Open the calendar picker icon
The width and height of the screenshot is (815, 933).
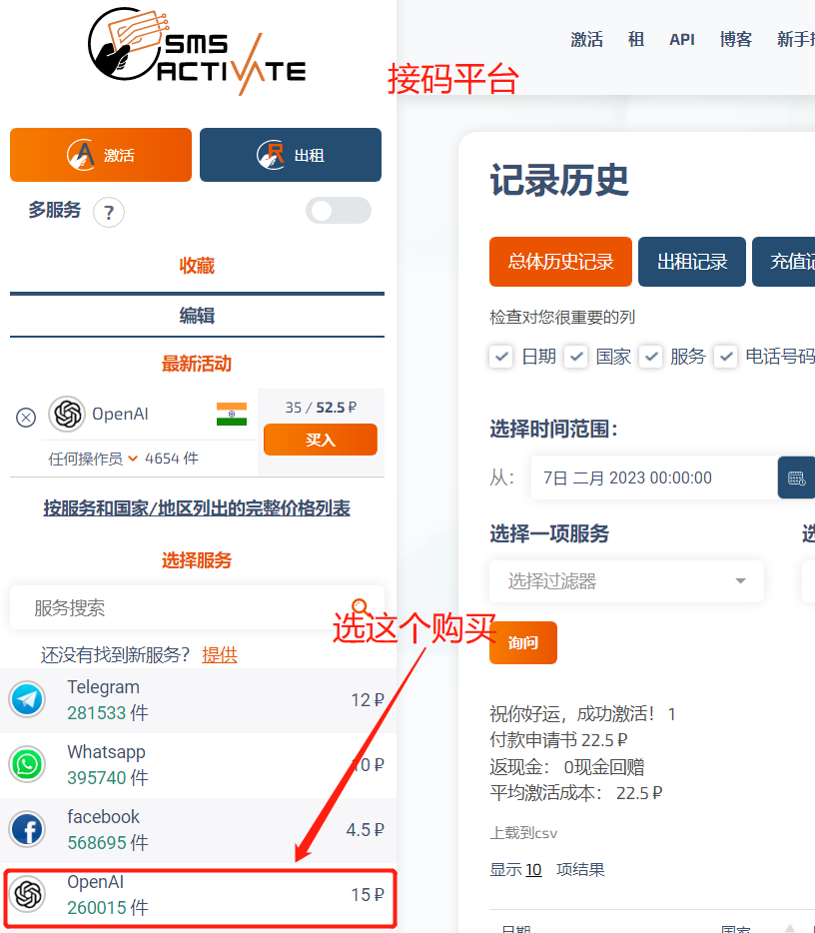coord(796,477)
